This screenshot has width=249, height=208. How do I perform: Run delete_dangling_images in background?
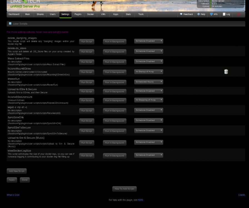(114, 42)
